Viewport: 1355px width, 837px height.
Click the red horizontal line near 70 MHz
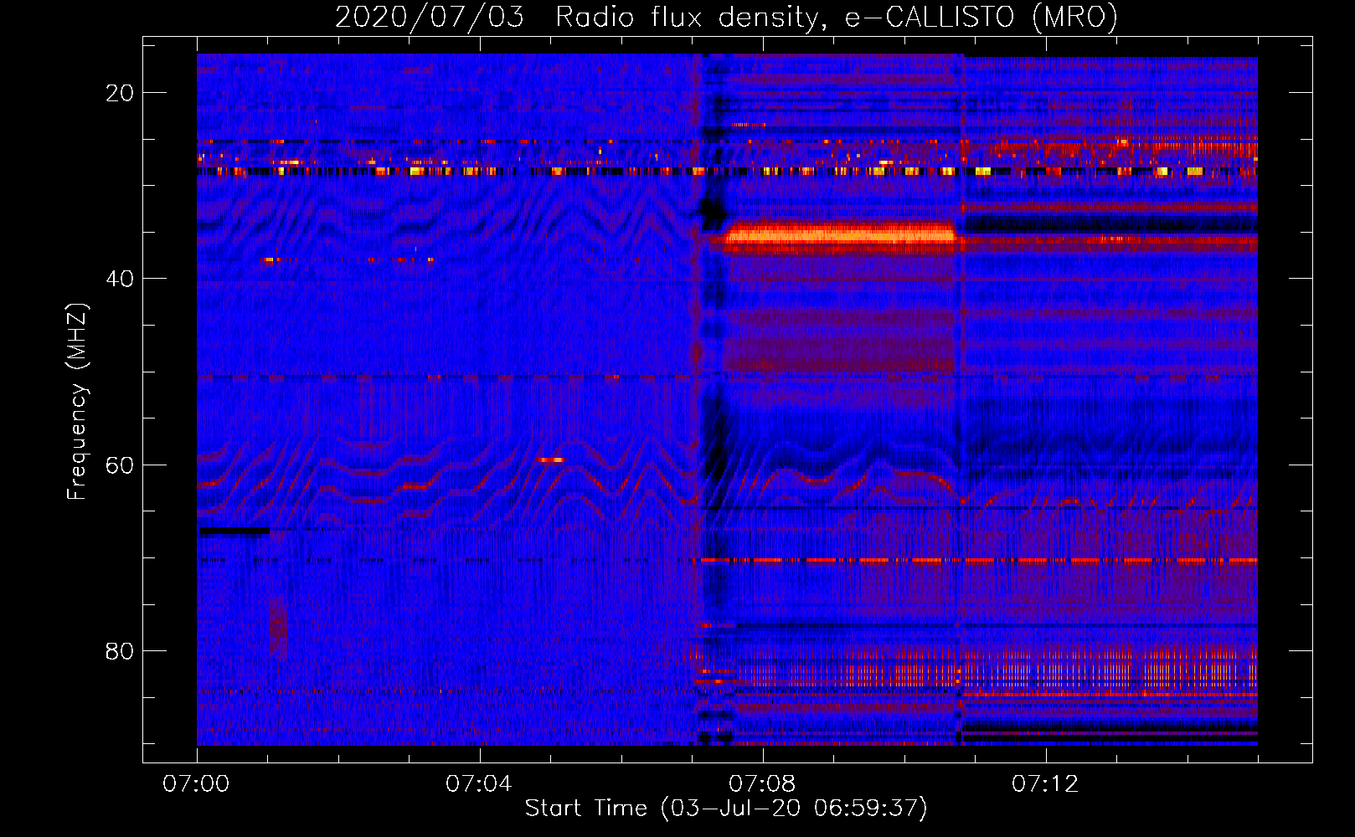click(x=979, y=560)
